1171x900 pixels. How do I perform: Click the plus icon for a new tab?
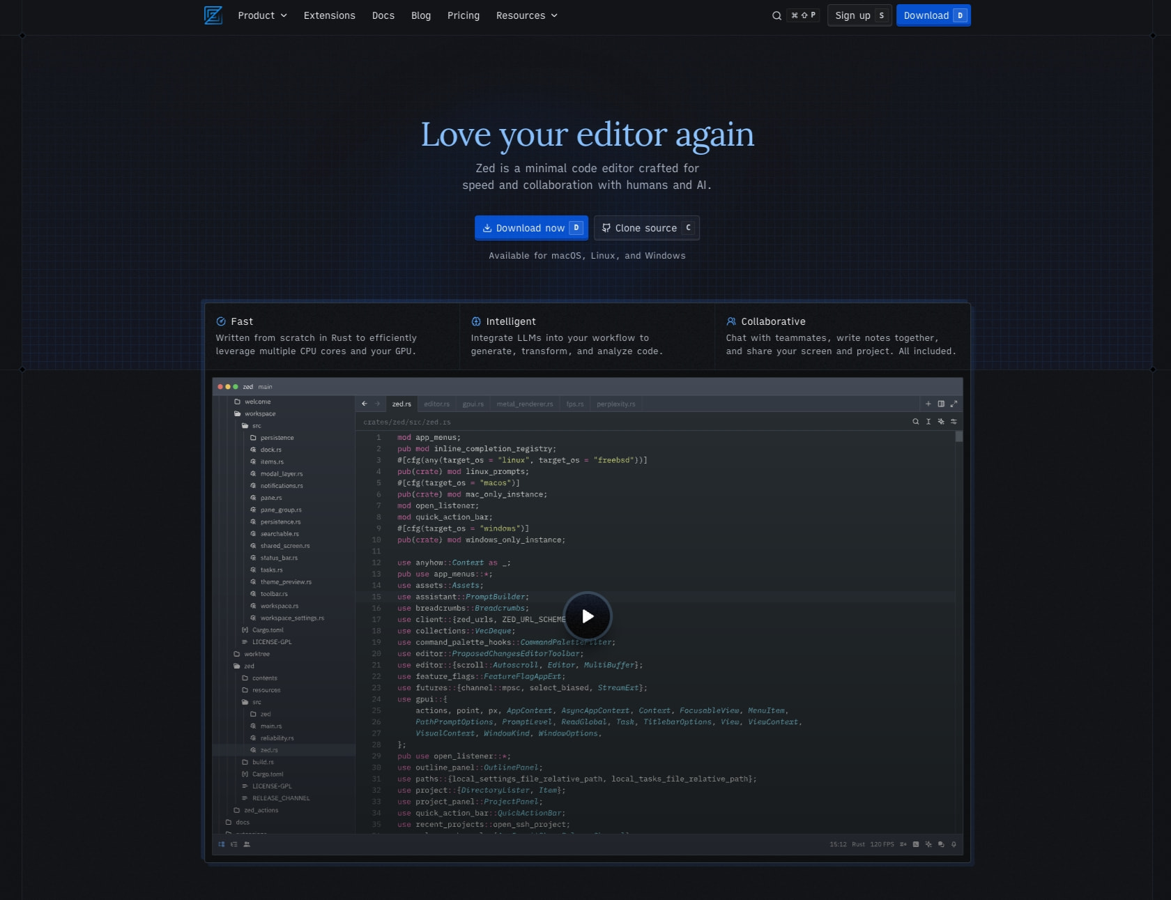click(928, 404)
